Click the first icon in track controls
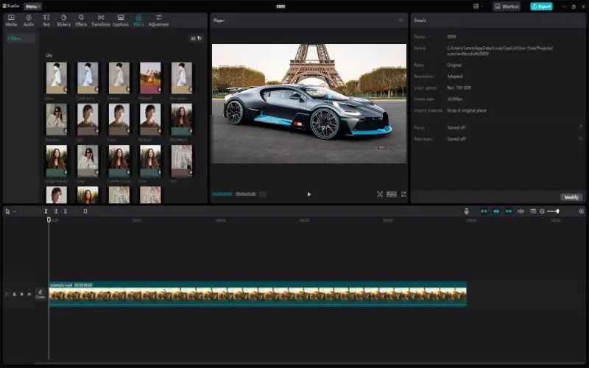 click(7, 294)
